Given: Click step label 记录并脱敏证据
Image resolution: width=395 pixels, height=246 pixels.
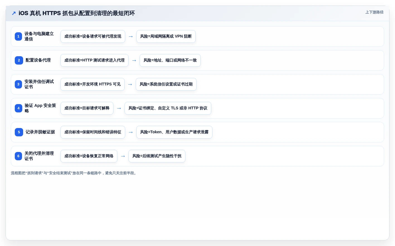Looking at the screenshot, I should point(40,132).
